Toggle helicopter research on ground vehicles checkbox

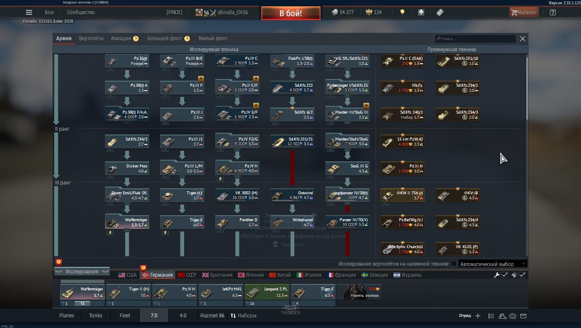point(454,264)
